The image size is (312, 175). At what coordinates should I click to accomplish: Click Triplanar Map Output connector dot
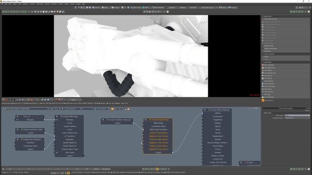(x=173, y=153)
